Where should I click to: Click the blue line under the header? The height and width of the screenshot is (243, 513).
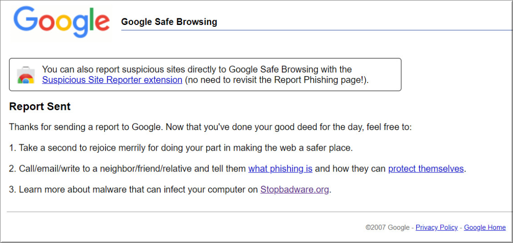pyautogui.click(x=317, y=30)
